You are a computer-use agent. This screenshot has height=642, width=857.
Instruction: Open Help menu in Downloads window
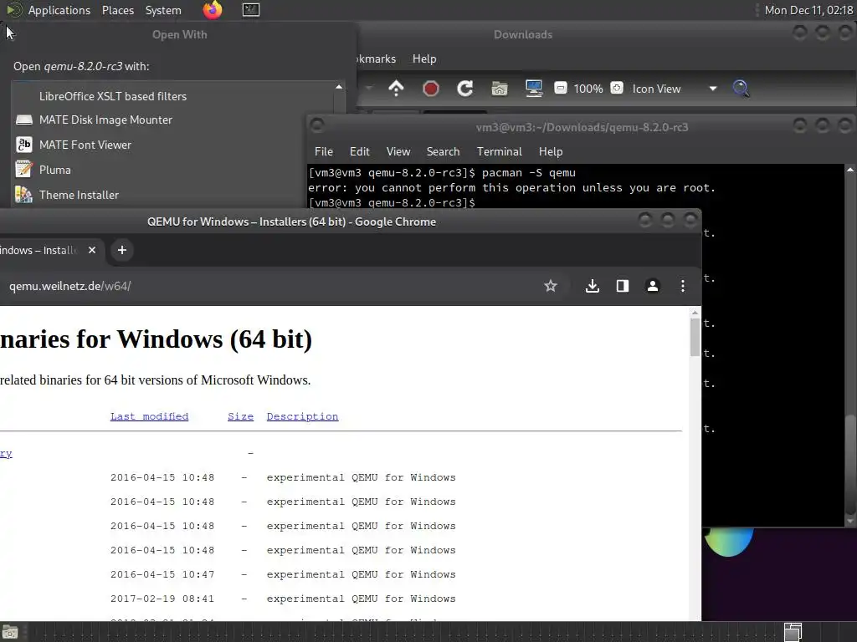(x=424, y=59)
